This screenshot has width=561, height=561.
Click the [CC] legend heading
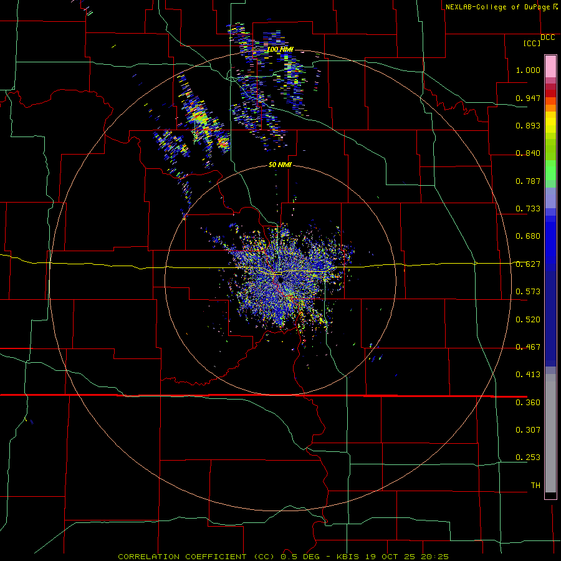(532, 43)
